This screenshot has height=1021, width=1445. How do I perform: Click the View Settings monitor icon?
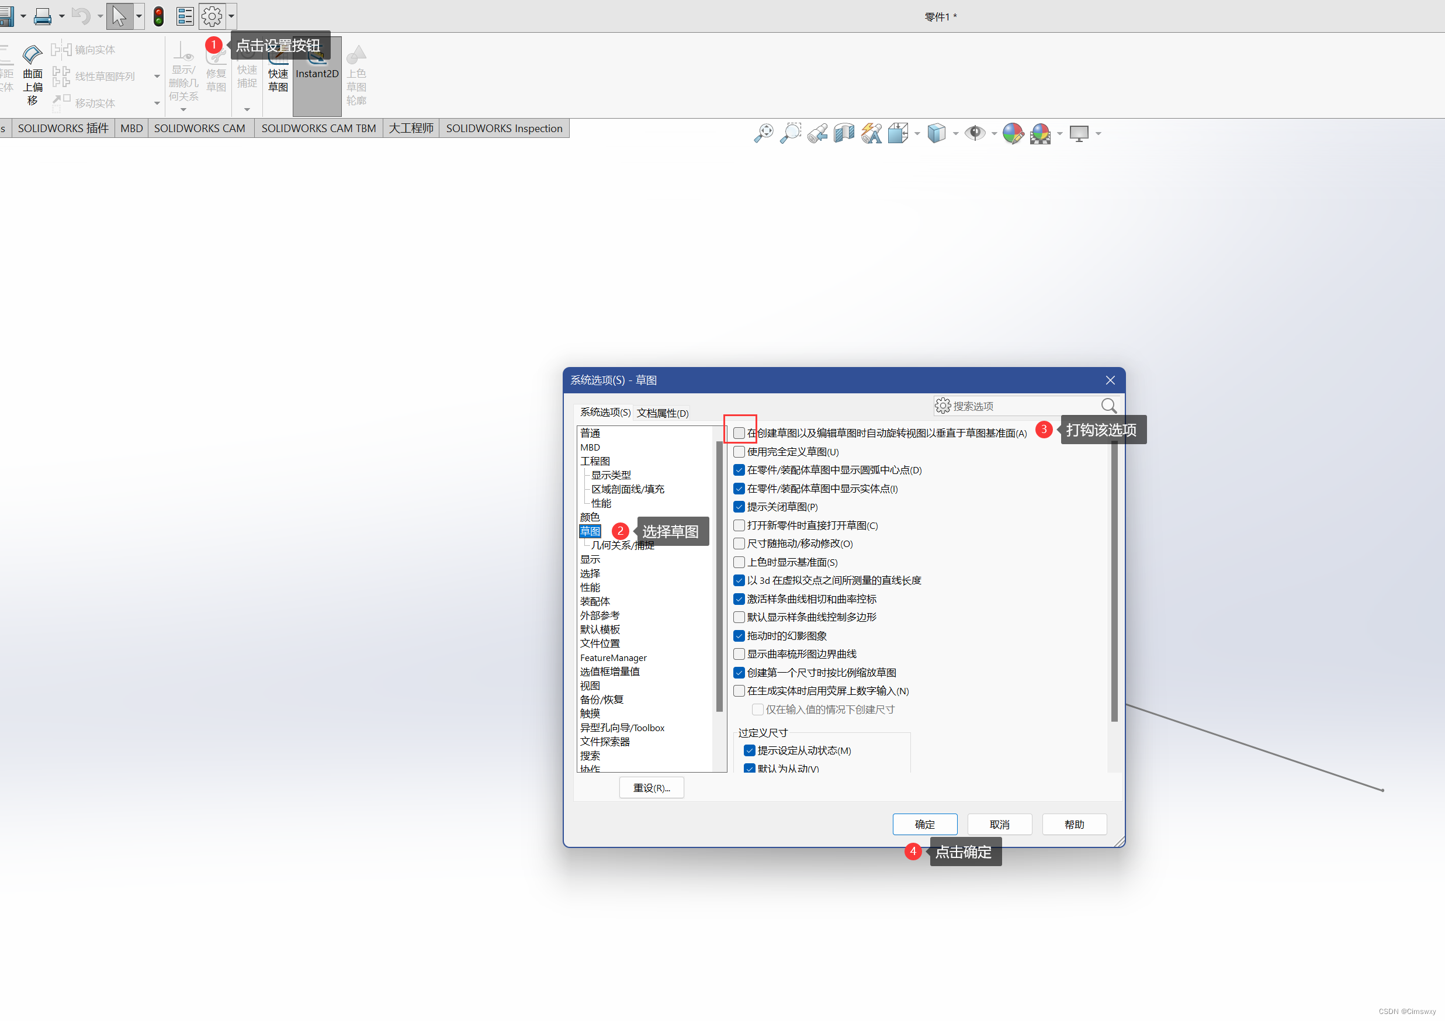[x=1079, y=133]
